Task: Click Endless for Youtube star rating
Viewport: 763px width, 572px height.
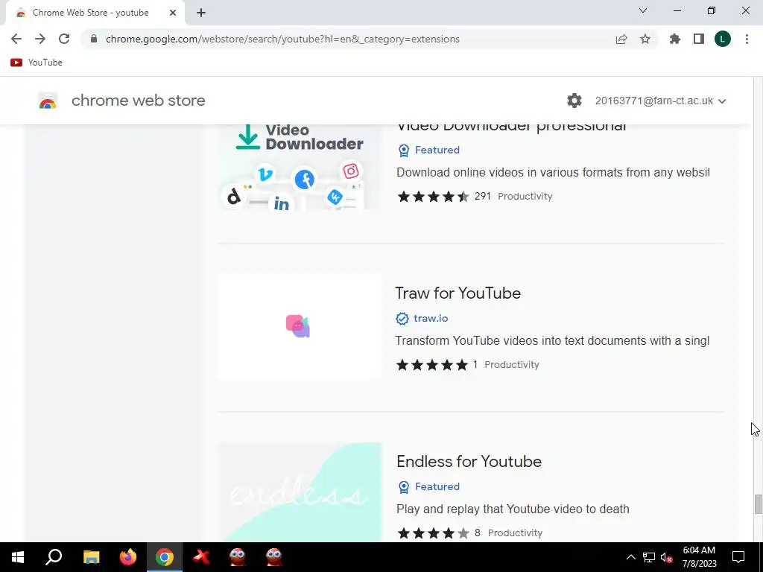Action: [433, 533]
